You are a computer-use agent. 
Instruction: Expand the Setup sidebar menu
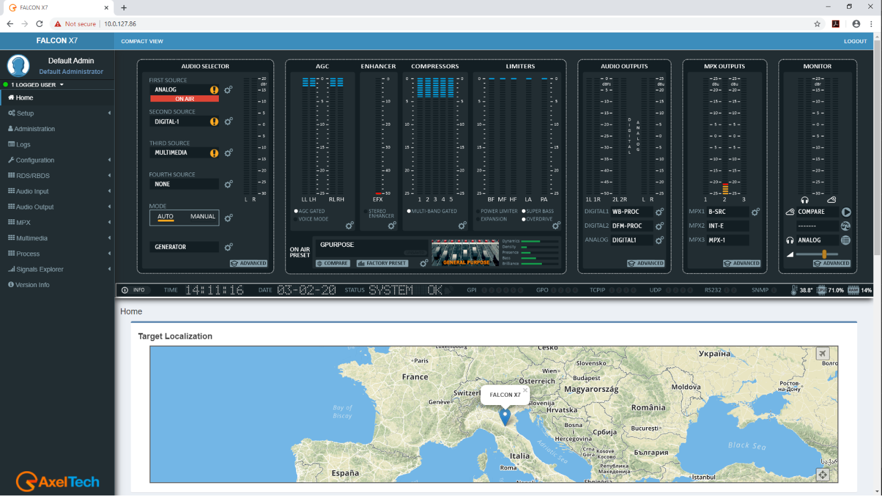tap(57, 113)
